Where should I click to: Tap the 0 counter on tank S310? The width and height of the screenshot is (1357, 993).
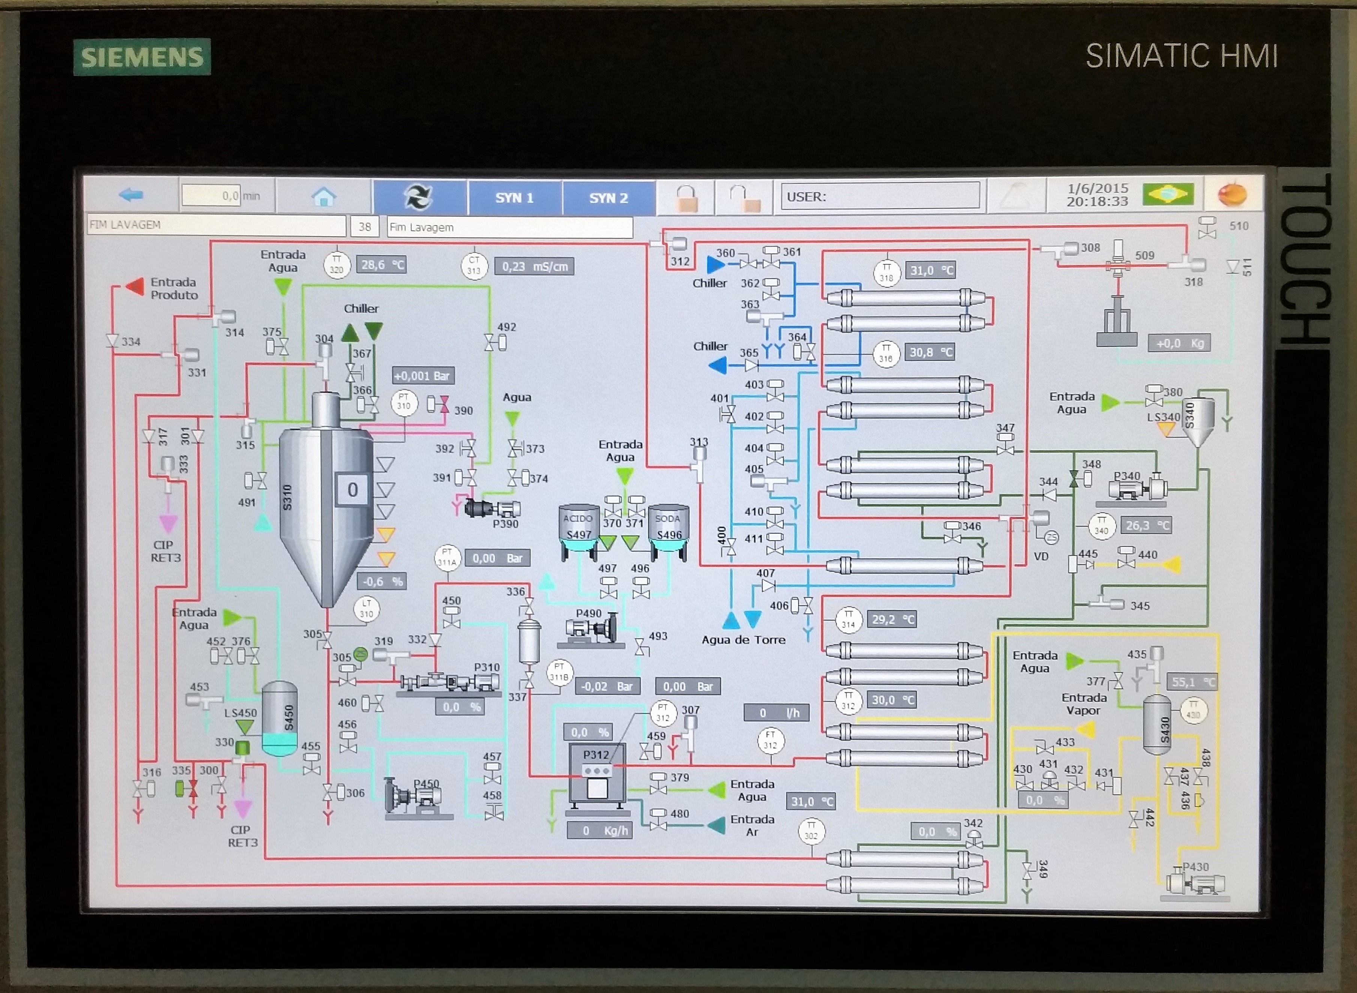[x=353, y=490]
